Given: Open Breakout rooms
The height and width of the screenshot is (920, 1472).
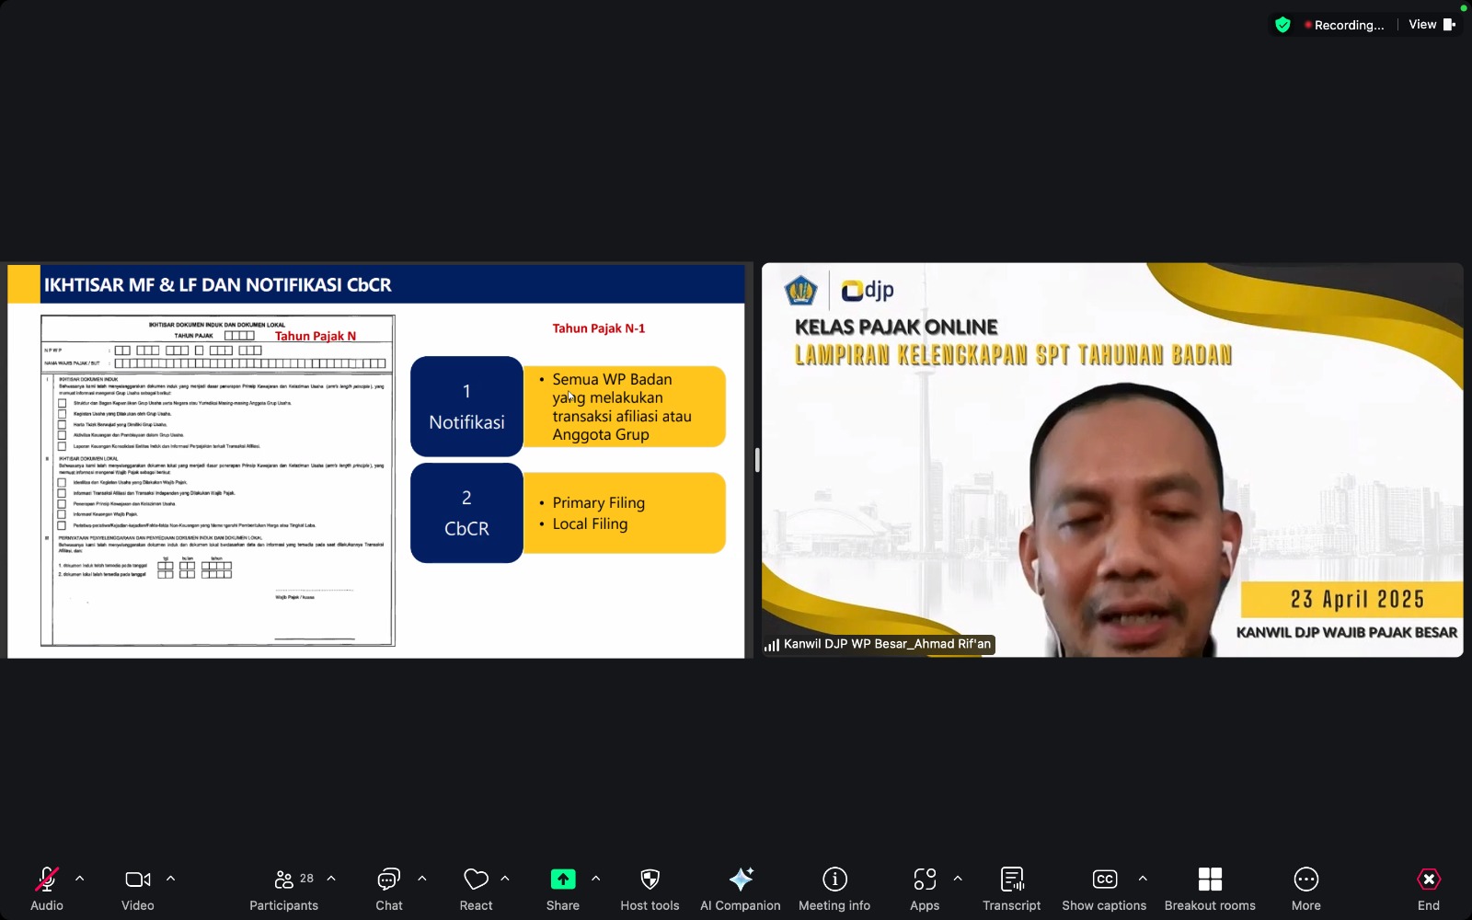Looking at the screenshot, I should click(x=1210, y=887).
